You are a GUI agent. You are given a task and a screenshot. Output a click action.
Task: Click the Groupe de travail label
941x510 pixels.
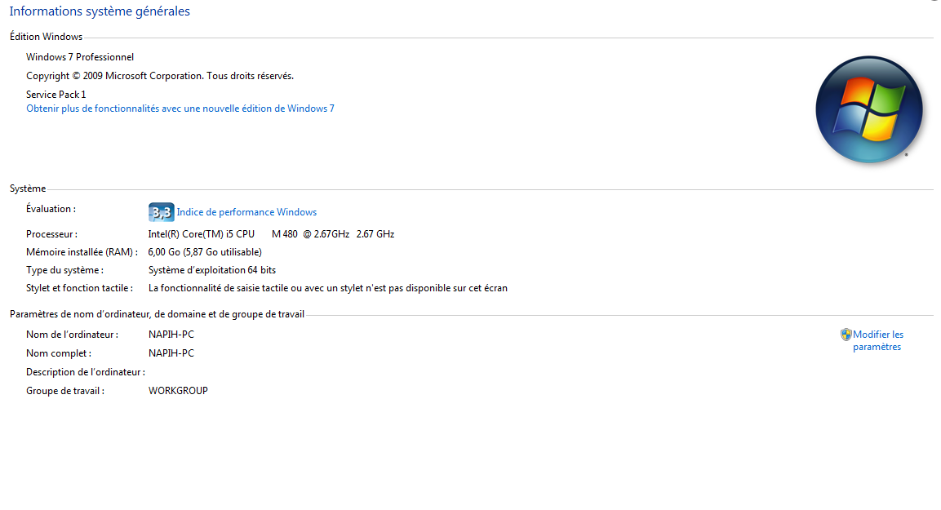(65, 391)
